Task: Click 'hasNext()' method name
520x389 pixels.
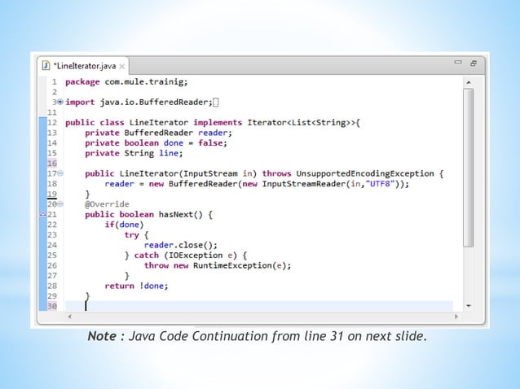Action: pyautogui.click(x=181, y=215)
